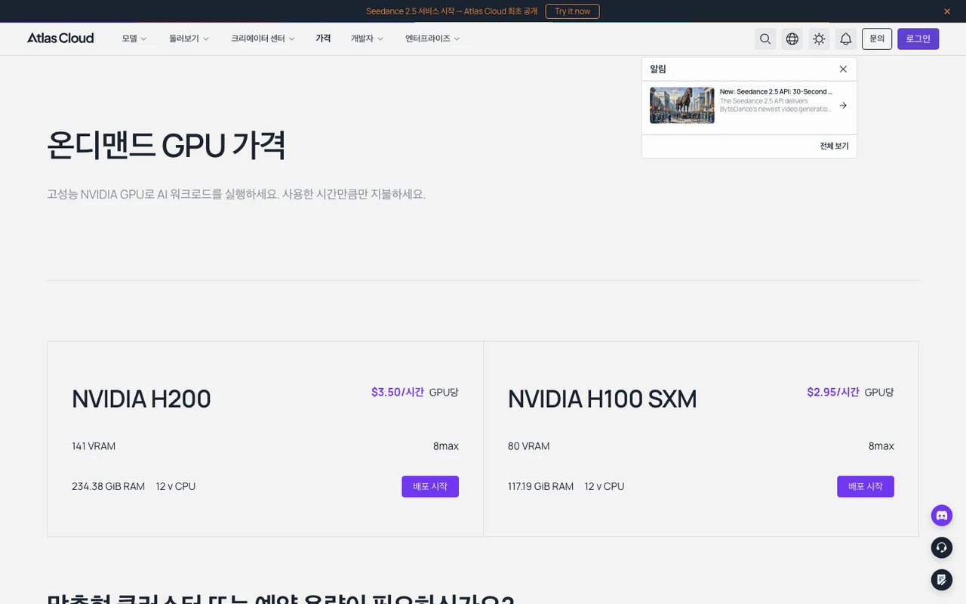Click the NVIDIA H100 SXM card title

click(602, 399)
